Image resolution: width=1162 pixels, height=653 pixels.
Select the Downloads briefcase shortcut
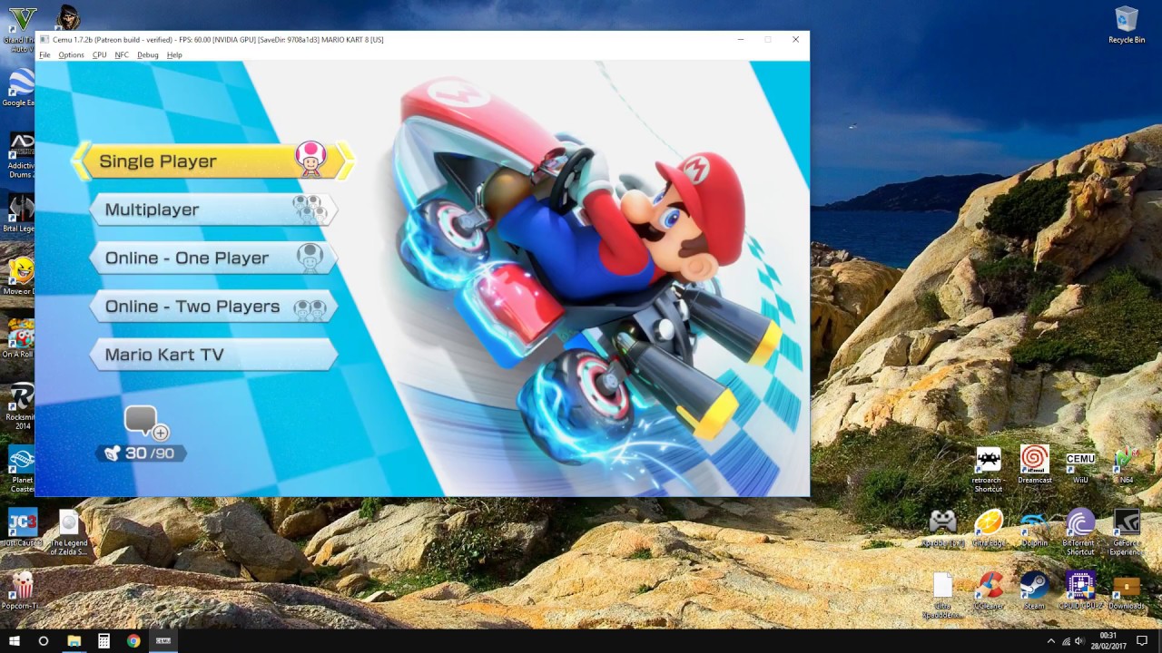pos(1127,590)
